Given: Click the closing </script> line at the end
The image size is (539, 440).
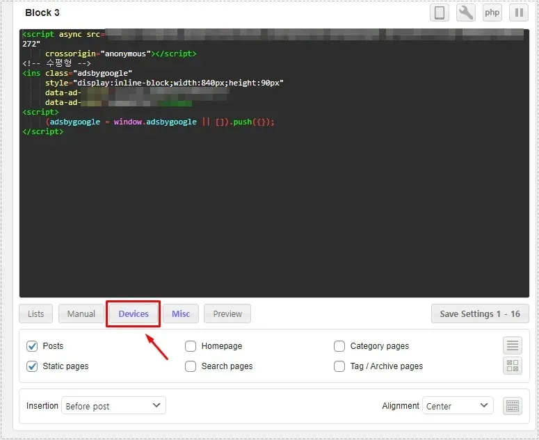Looking at the screenshot, I should tap(43, 131).
